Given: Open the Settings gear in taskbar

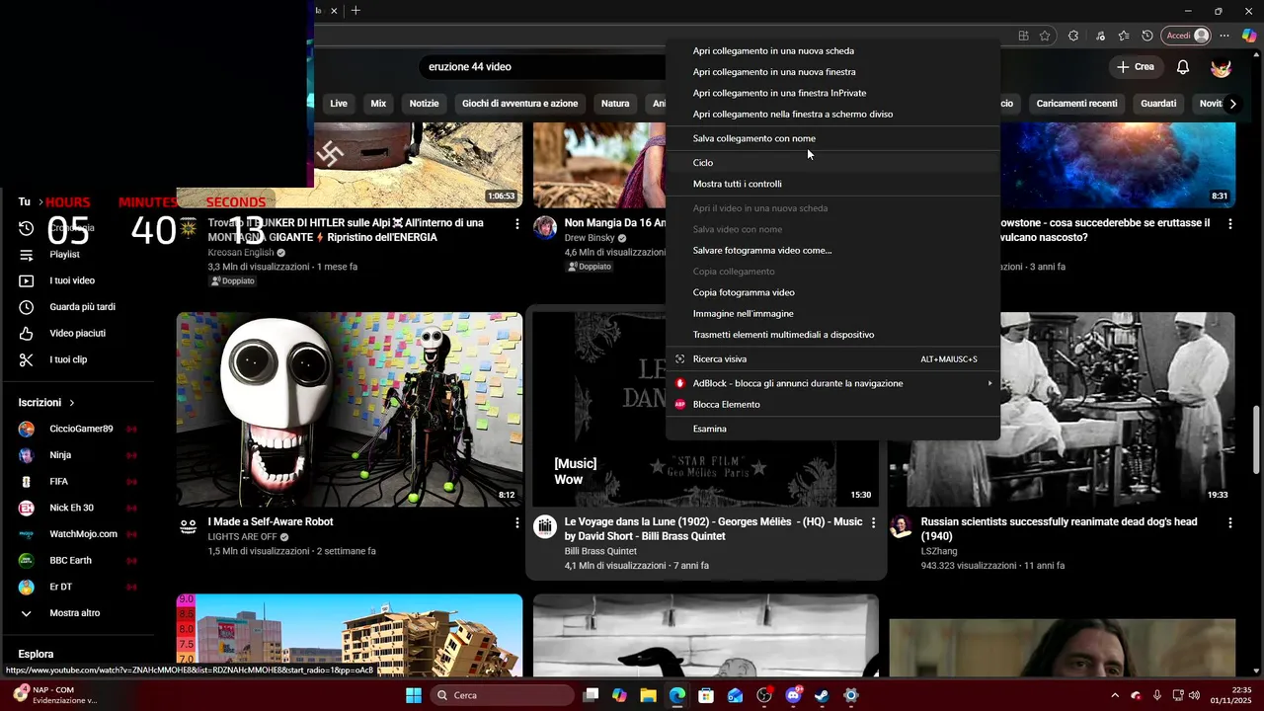Looking at the screenshot, I should click(851, 695).
